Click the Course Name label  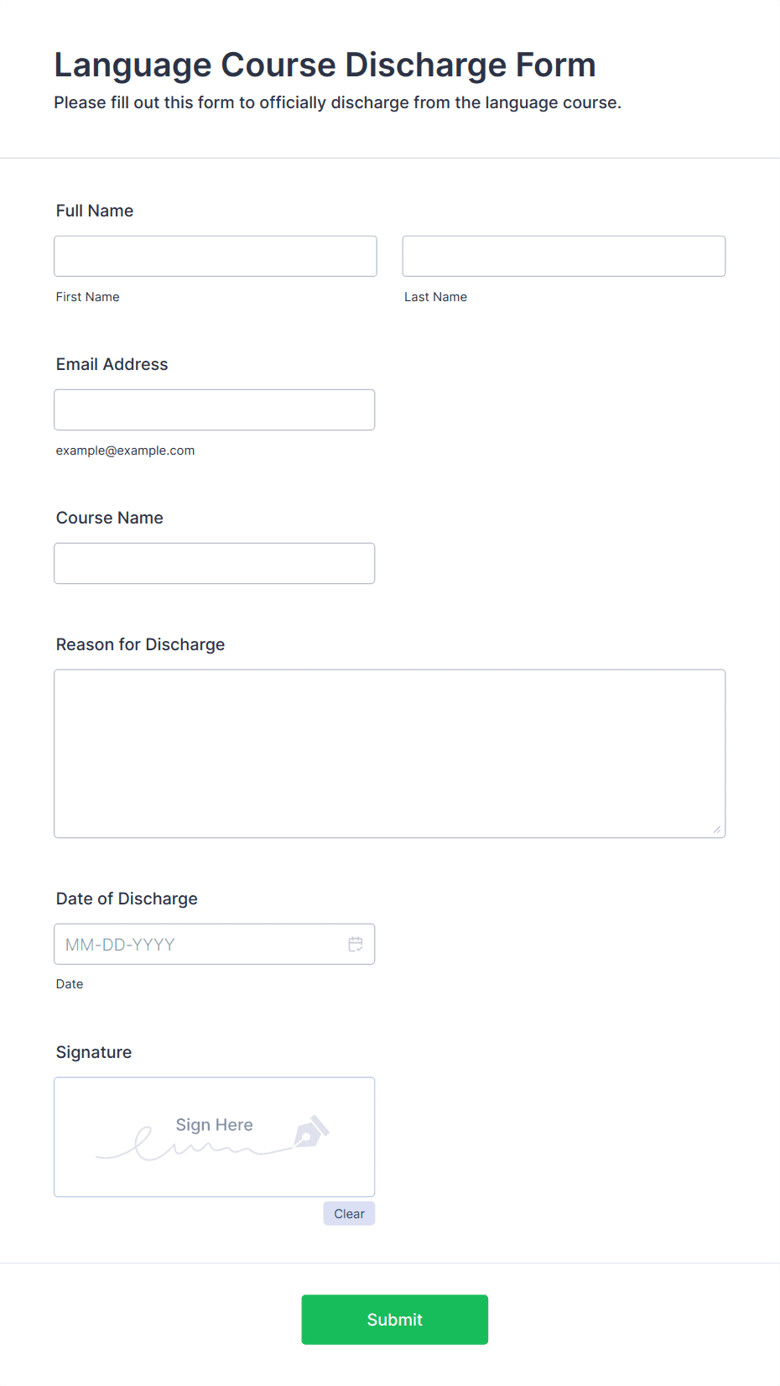pyautogui.click(x=110, y=518)
